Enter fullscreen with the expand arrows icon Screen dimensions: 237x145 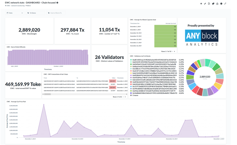(225, 4)
